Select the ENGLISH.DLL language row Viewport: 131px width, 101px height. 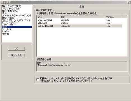[x=80, y=23]
